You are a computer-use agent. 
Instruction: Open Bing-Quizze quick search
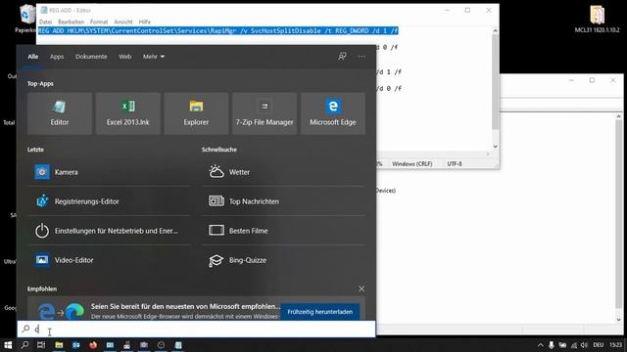[x=283, y=260]
